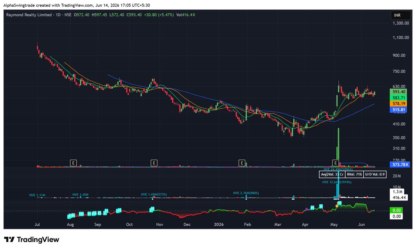Click the Mar label on time axis

pyautogui.click(x=278, y=225)
